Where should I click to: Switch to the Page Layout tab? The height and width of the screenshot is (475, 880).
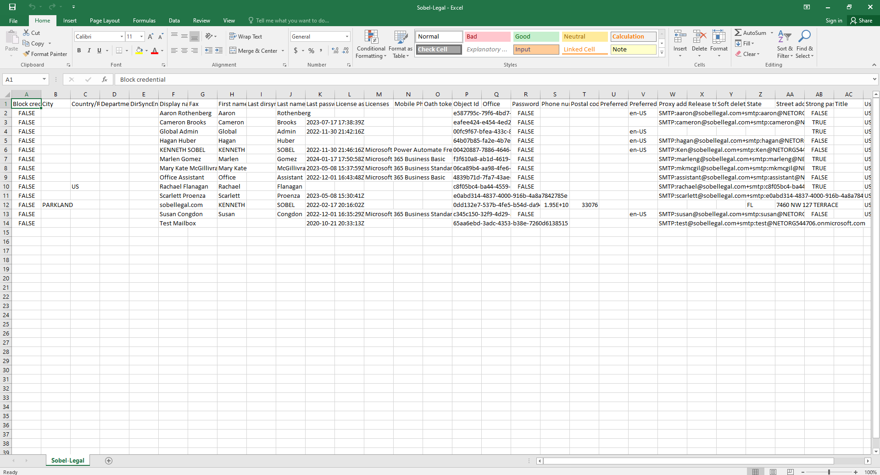coord(105,21)
